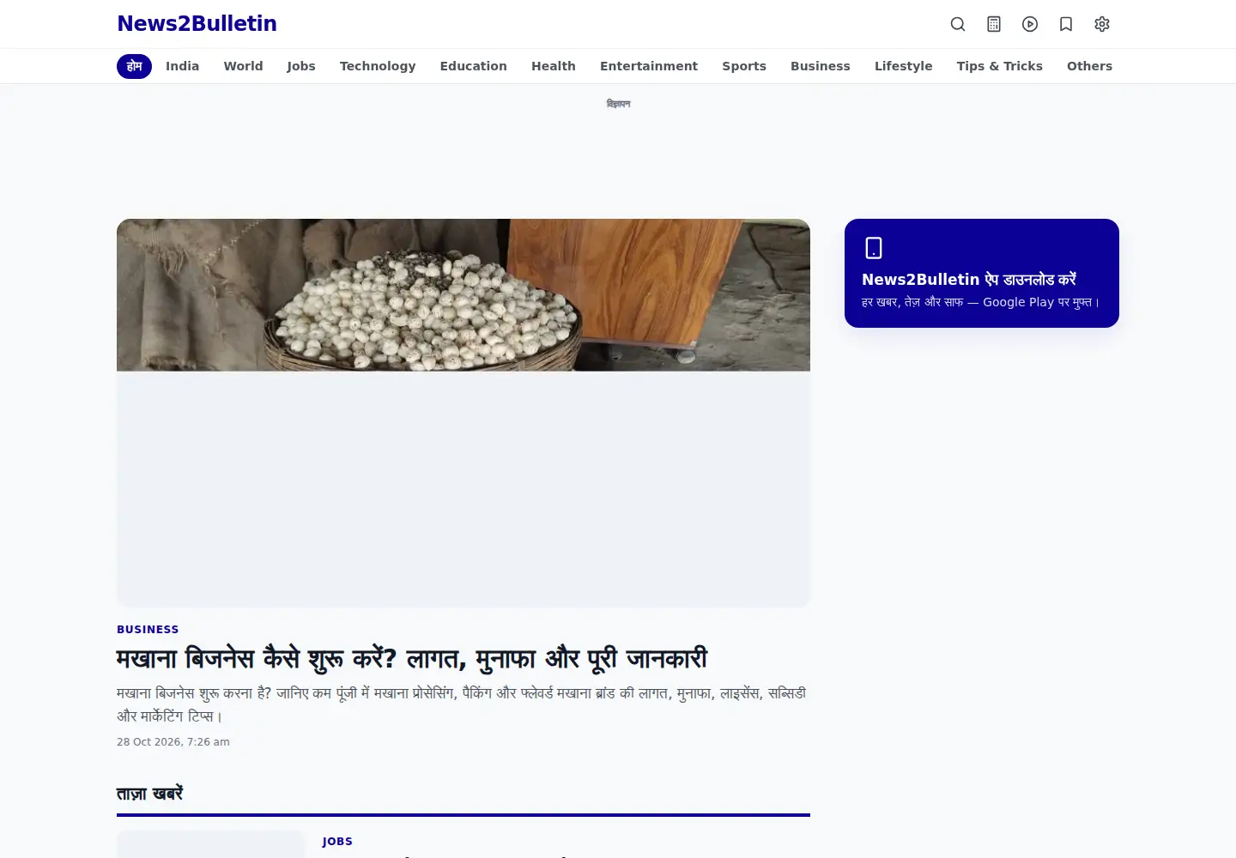
Task: Browse the Lifestyle section
Action: (903, 66)
